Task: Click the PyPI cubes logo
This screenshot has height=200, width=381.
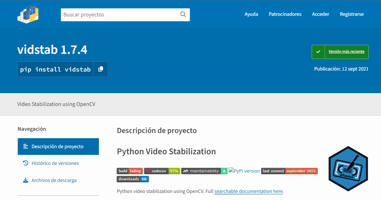Action: (x=28, y=14)
